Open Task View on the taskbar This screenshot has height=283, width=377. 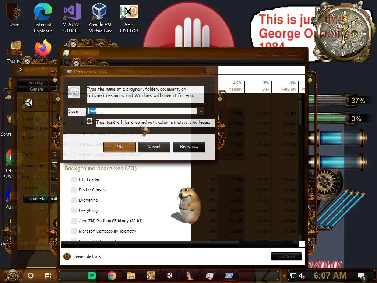tap(48, 276)
